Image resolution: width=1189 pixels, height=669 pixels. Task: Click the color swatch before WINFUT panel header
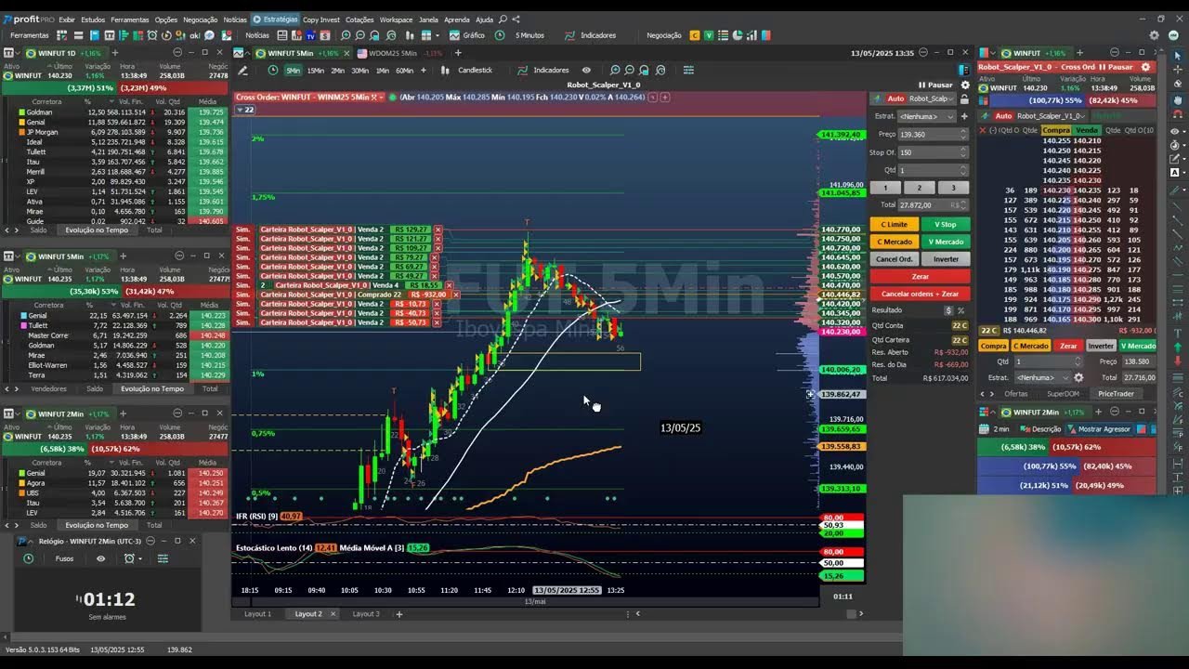983,53
